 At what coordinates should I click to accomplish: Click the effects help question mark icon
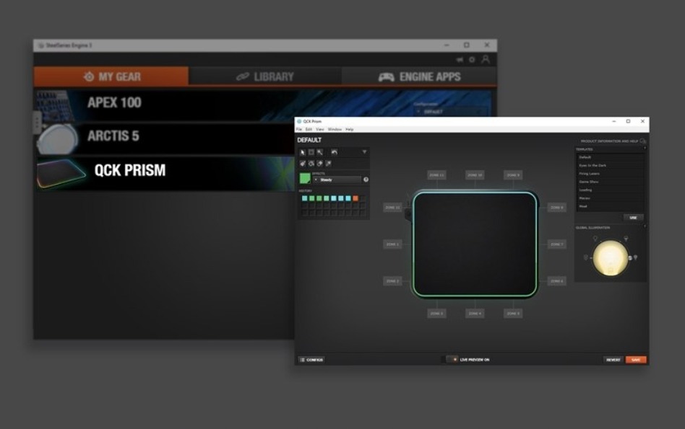pos(366,180)
